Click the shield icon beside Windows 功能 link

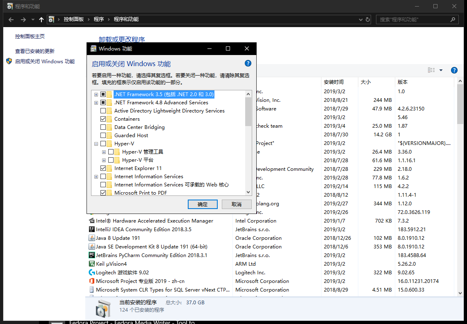pos(9,61)
